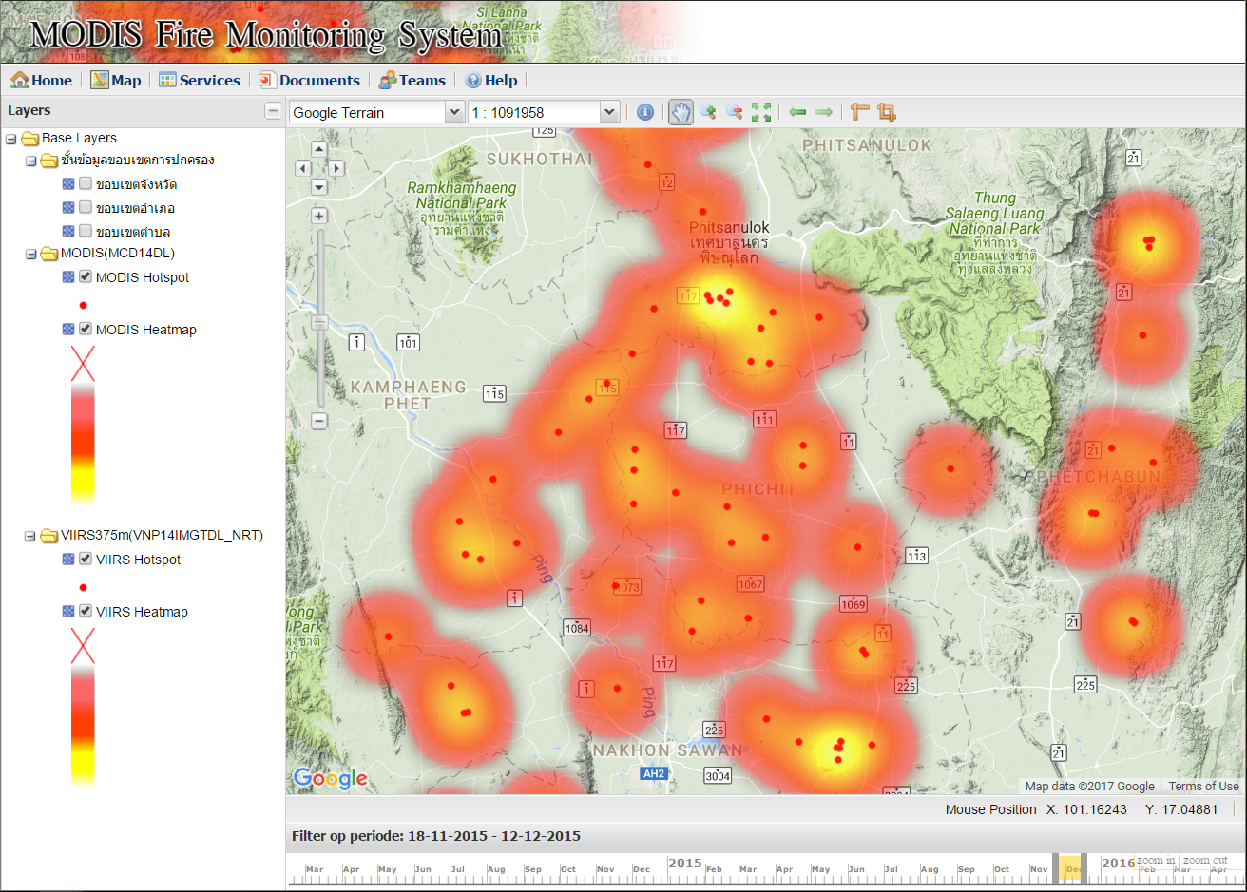Select the pan hand tool
The image size is (1247, 892).
tap(681, 112)
